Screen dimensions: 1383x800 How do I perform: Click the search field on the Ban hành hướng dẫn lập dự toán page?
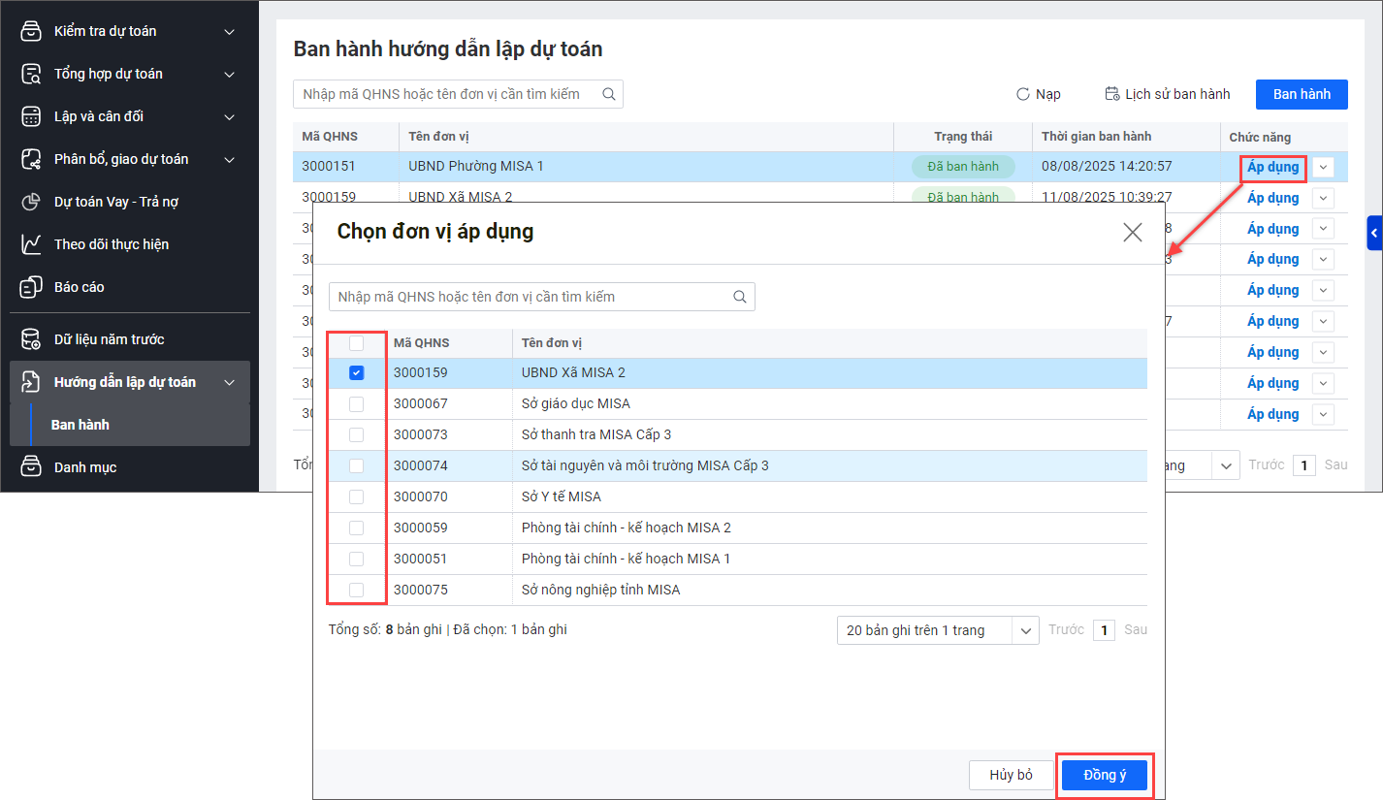point(458,94)
